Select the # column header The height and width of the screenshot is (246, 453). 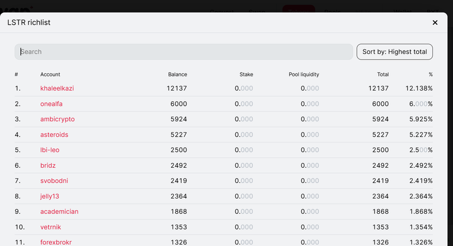coord(17,74)
